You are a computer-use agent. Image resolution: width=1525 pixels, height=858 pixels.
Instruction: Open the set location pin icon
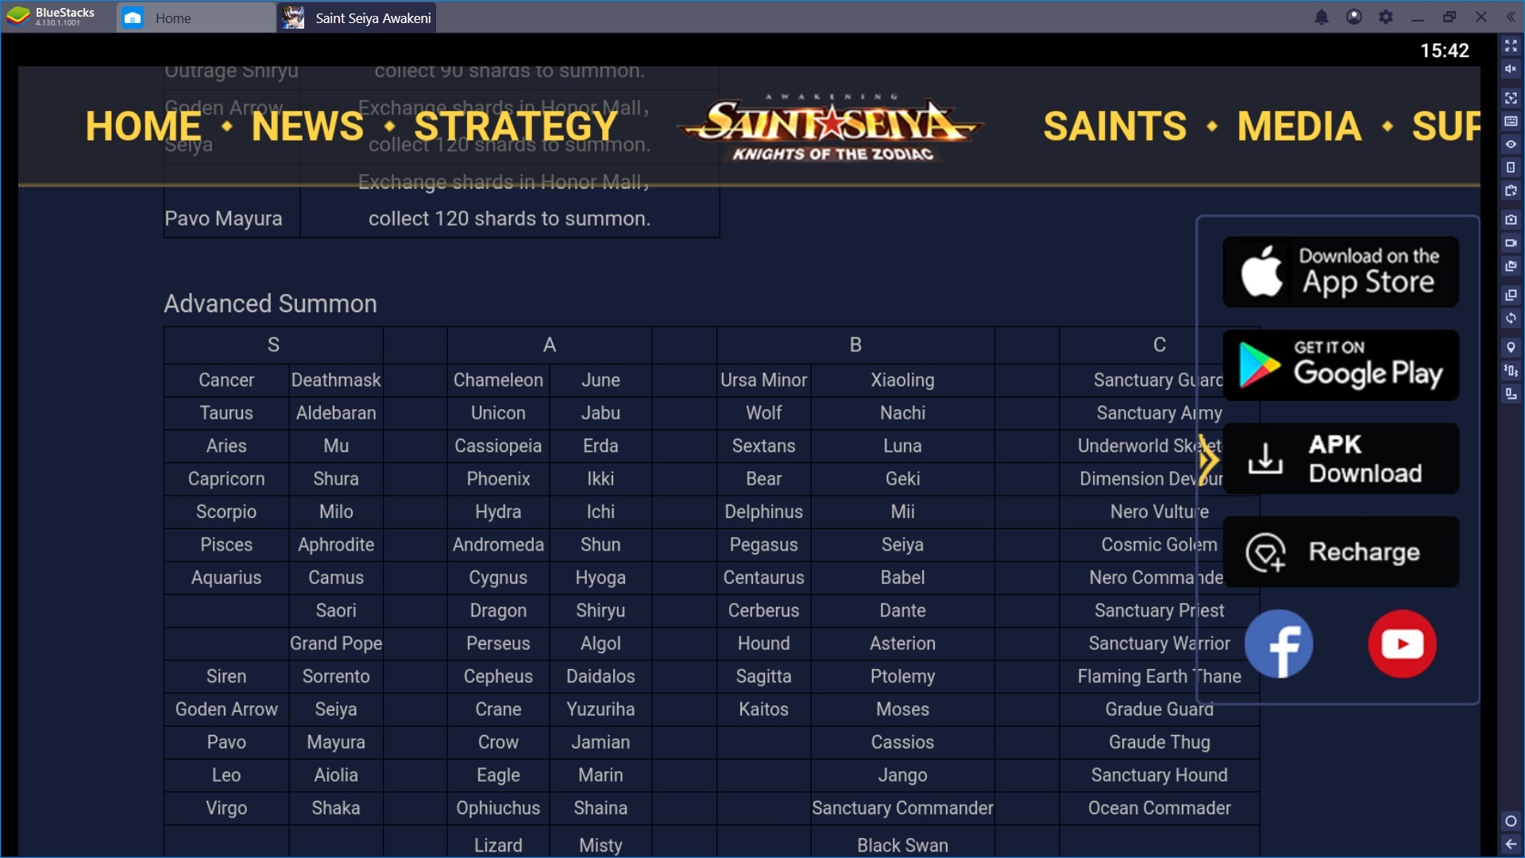point(1511,347)
